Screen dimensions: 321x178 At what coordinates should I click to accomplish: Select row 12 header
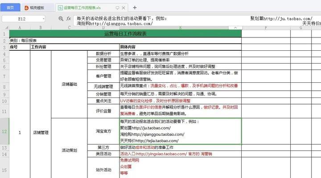pyautogui.click(x=4, y=131)
